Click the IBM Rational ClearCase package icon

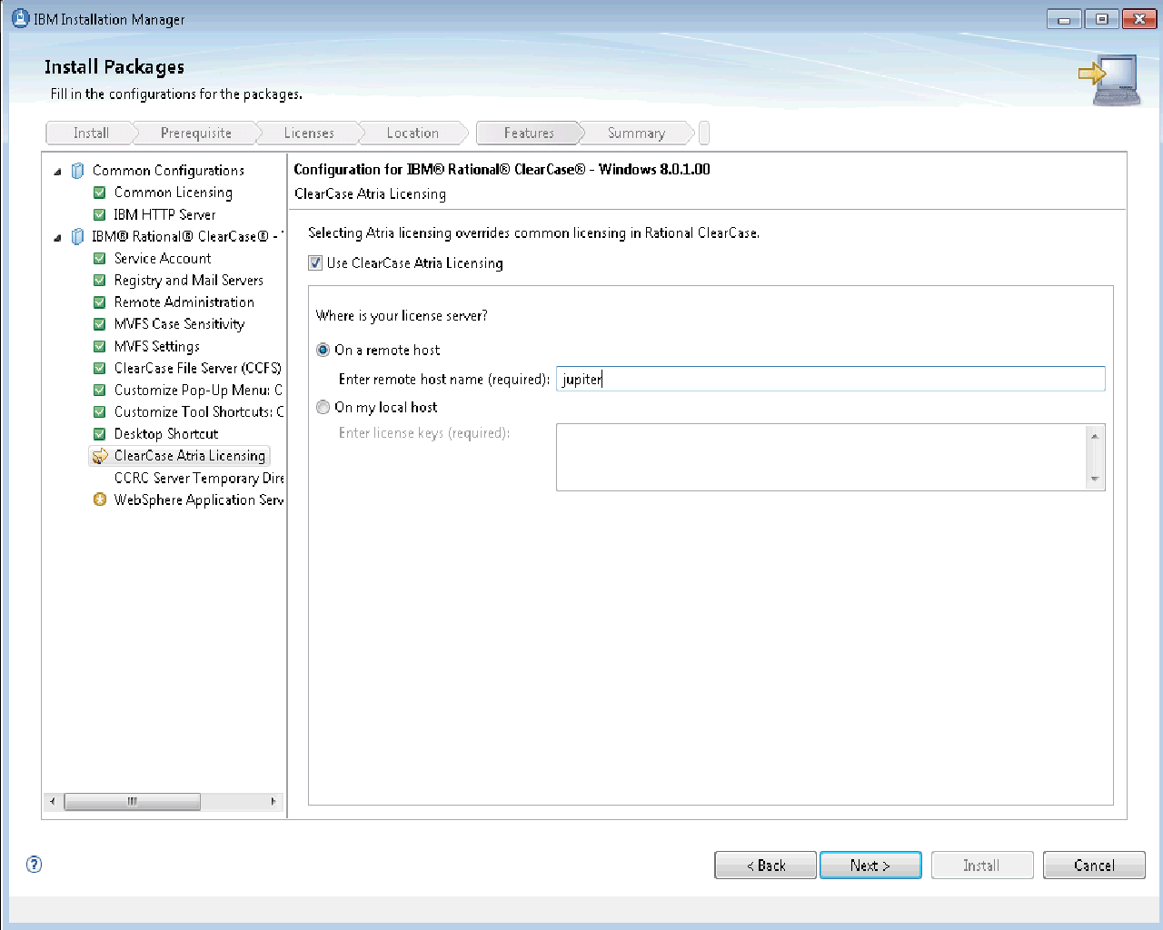coord(78,236)
